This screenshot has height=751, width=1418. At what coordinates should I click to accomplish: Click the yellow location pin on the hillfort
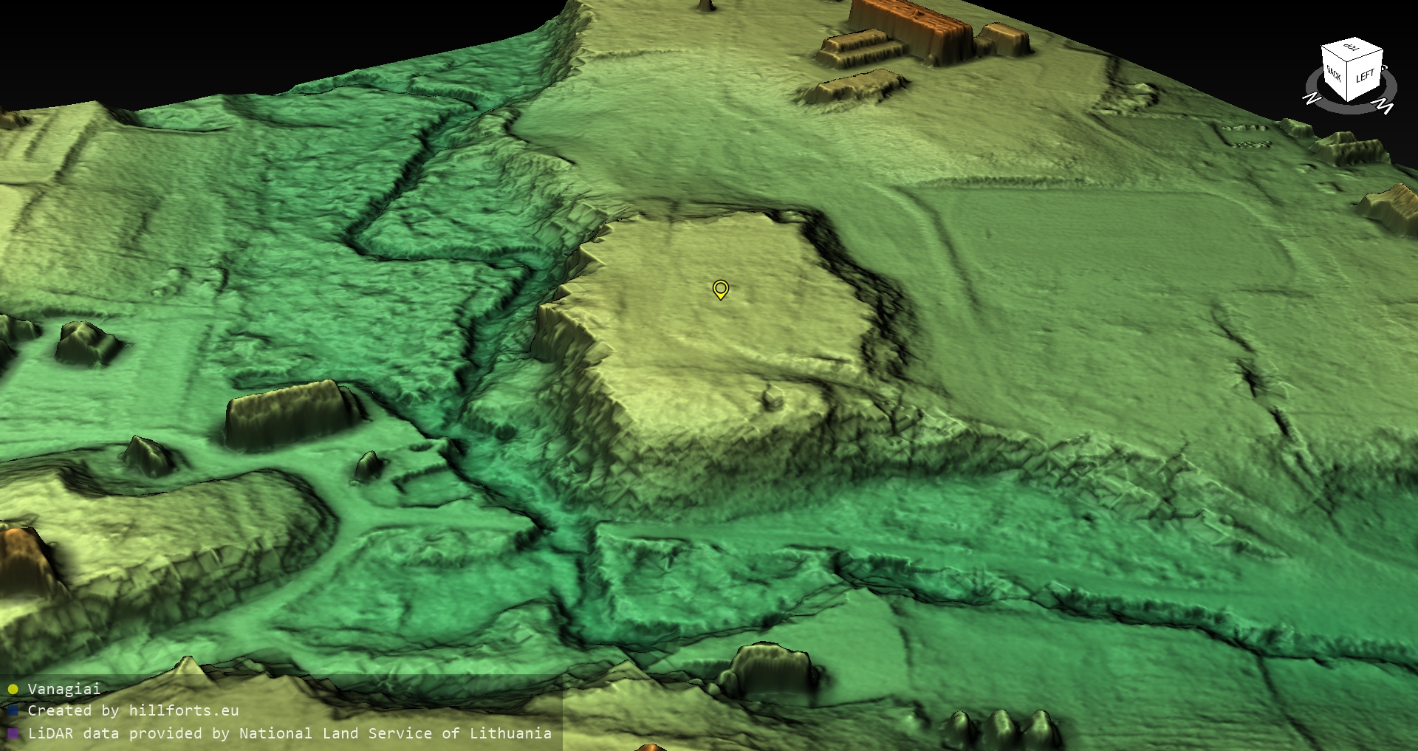[720, 289]
